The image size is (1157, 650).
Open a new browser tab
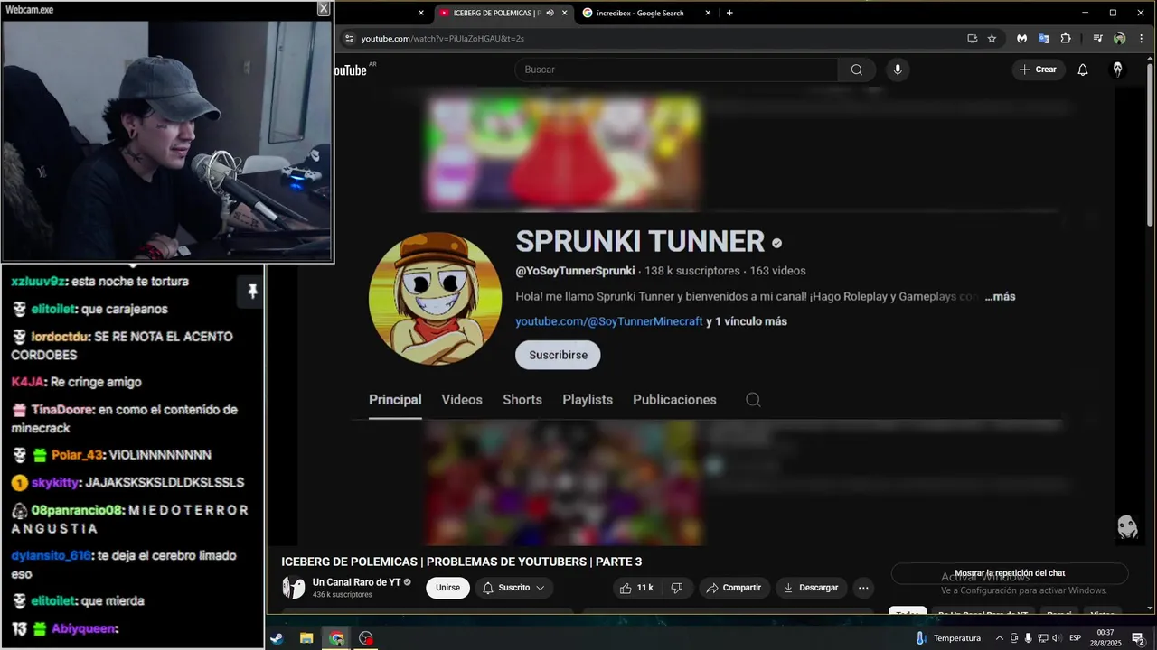(729, 13)
